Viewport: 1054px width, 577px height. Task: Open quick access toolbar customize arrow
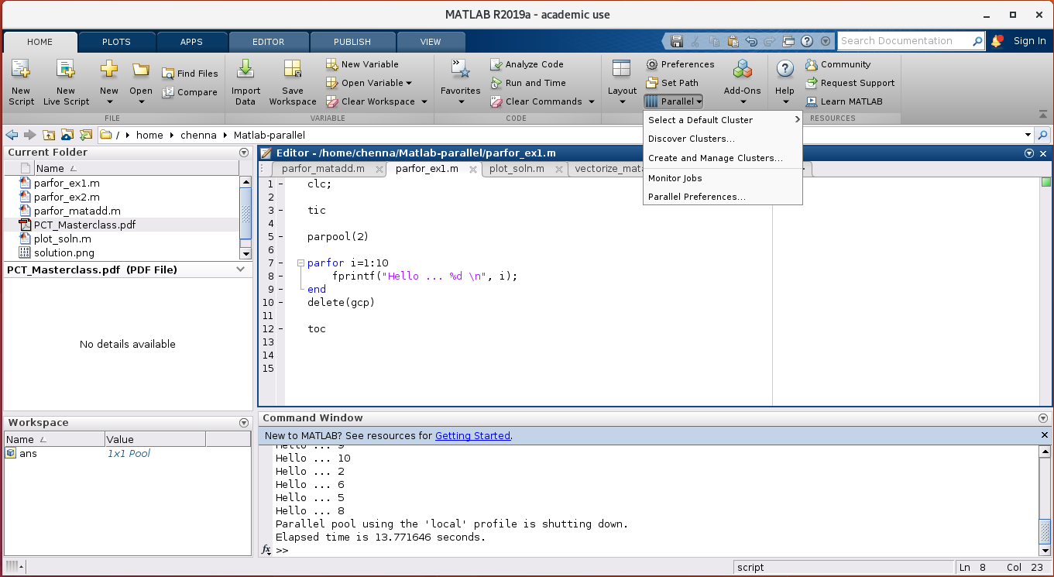tap(826, 41)
